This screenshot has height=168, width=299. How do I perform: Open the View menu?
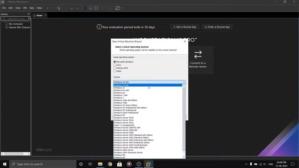point(18,8)
